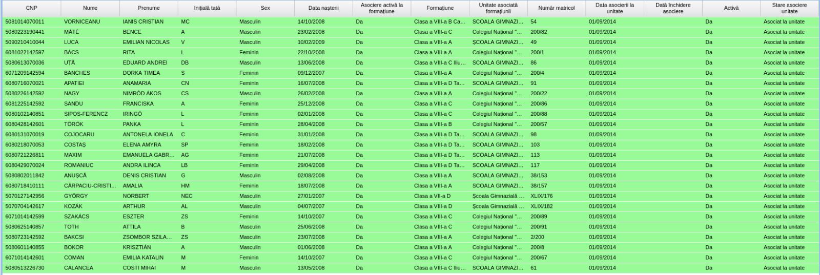Sort by the CNP column header
820x275 pixels.
31,8
